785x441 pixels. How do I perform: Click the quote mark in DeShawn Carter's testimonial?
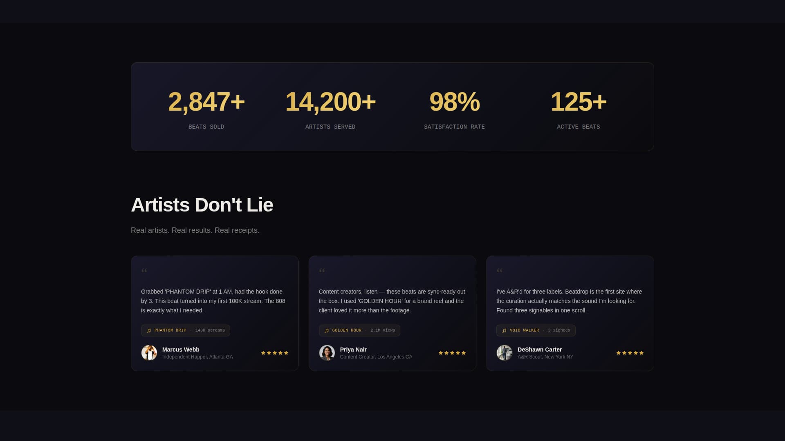(500, 271)
